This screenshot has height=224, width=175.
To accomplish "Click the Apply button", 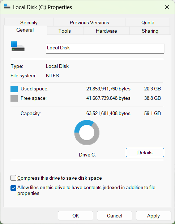I will (x=154, y=216).
